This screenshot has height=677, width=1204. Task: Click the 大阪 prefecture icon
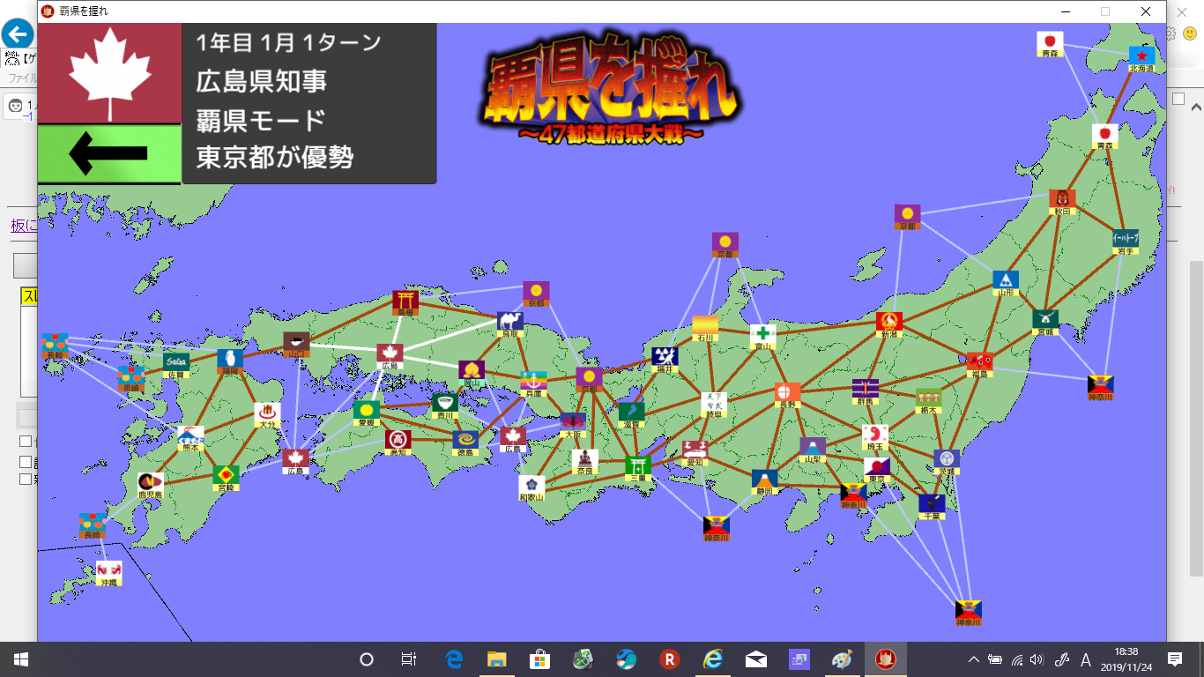point(573,426)
